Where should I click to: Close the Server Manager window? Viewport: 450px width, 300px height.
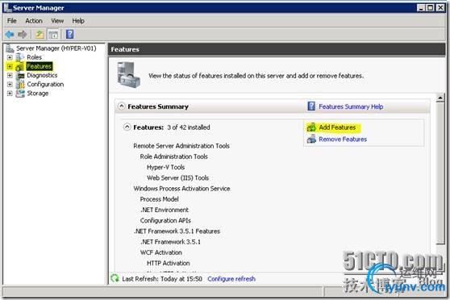point(440,8)
